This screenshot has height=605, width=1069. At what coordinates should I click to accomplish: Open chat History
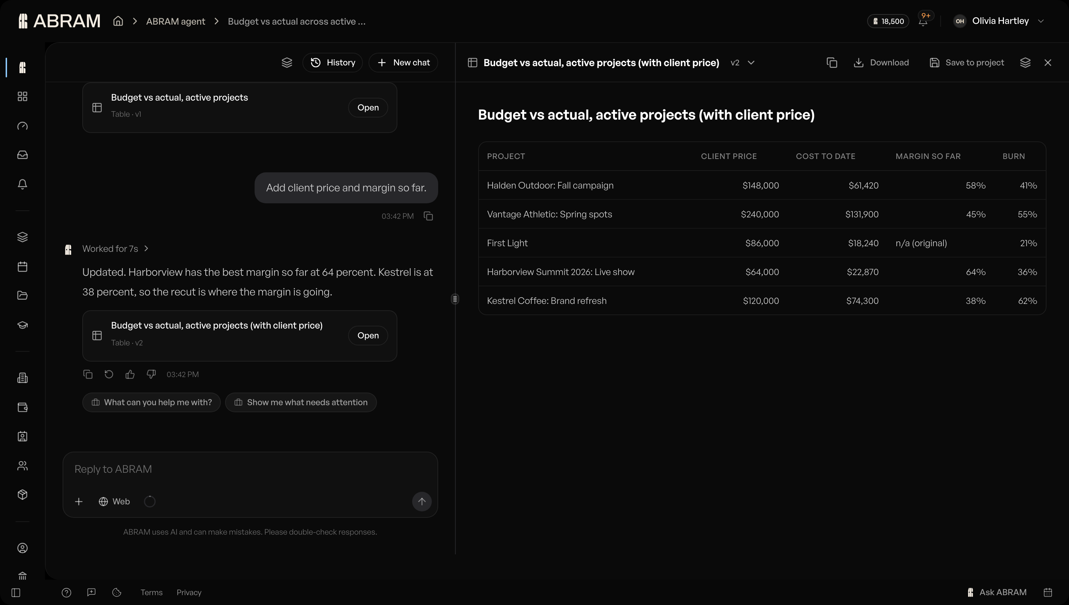(x=333, y=62)
